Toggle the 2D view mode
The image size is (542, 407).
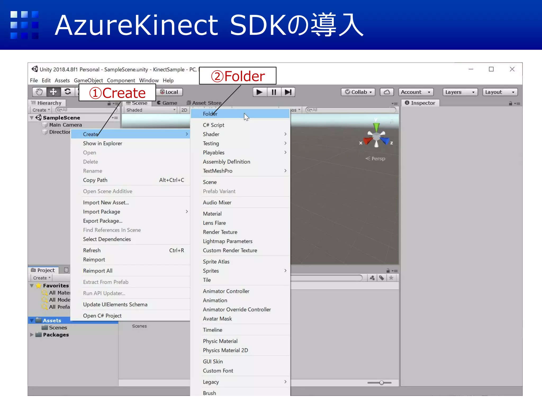pyautogui.click(x=184, y=110)
